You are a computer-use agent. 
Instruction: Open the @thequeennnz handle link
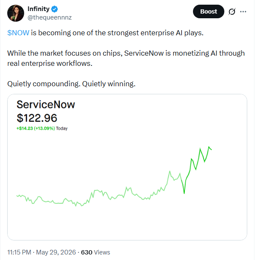click(x=50, y=17)
